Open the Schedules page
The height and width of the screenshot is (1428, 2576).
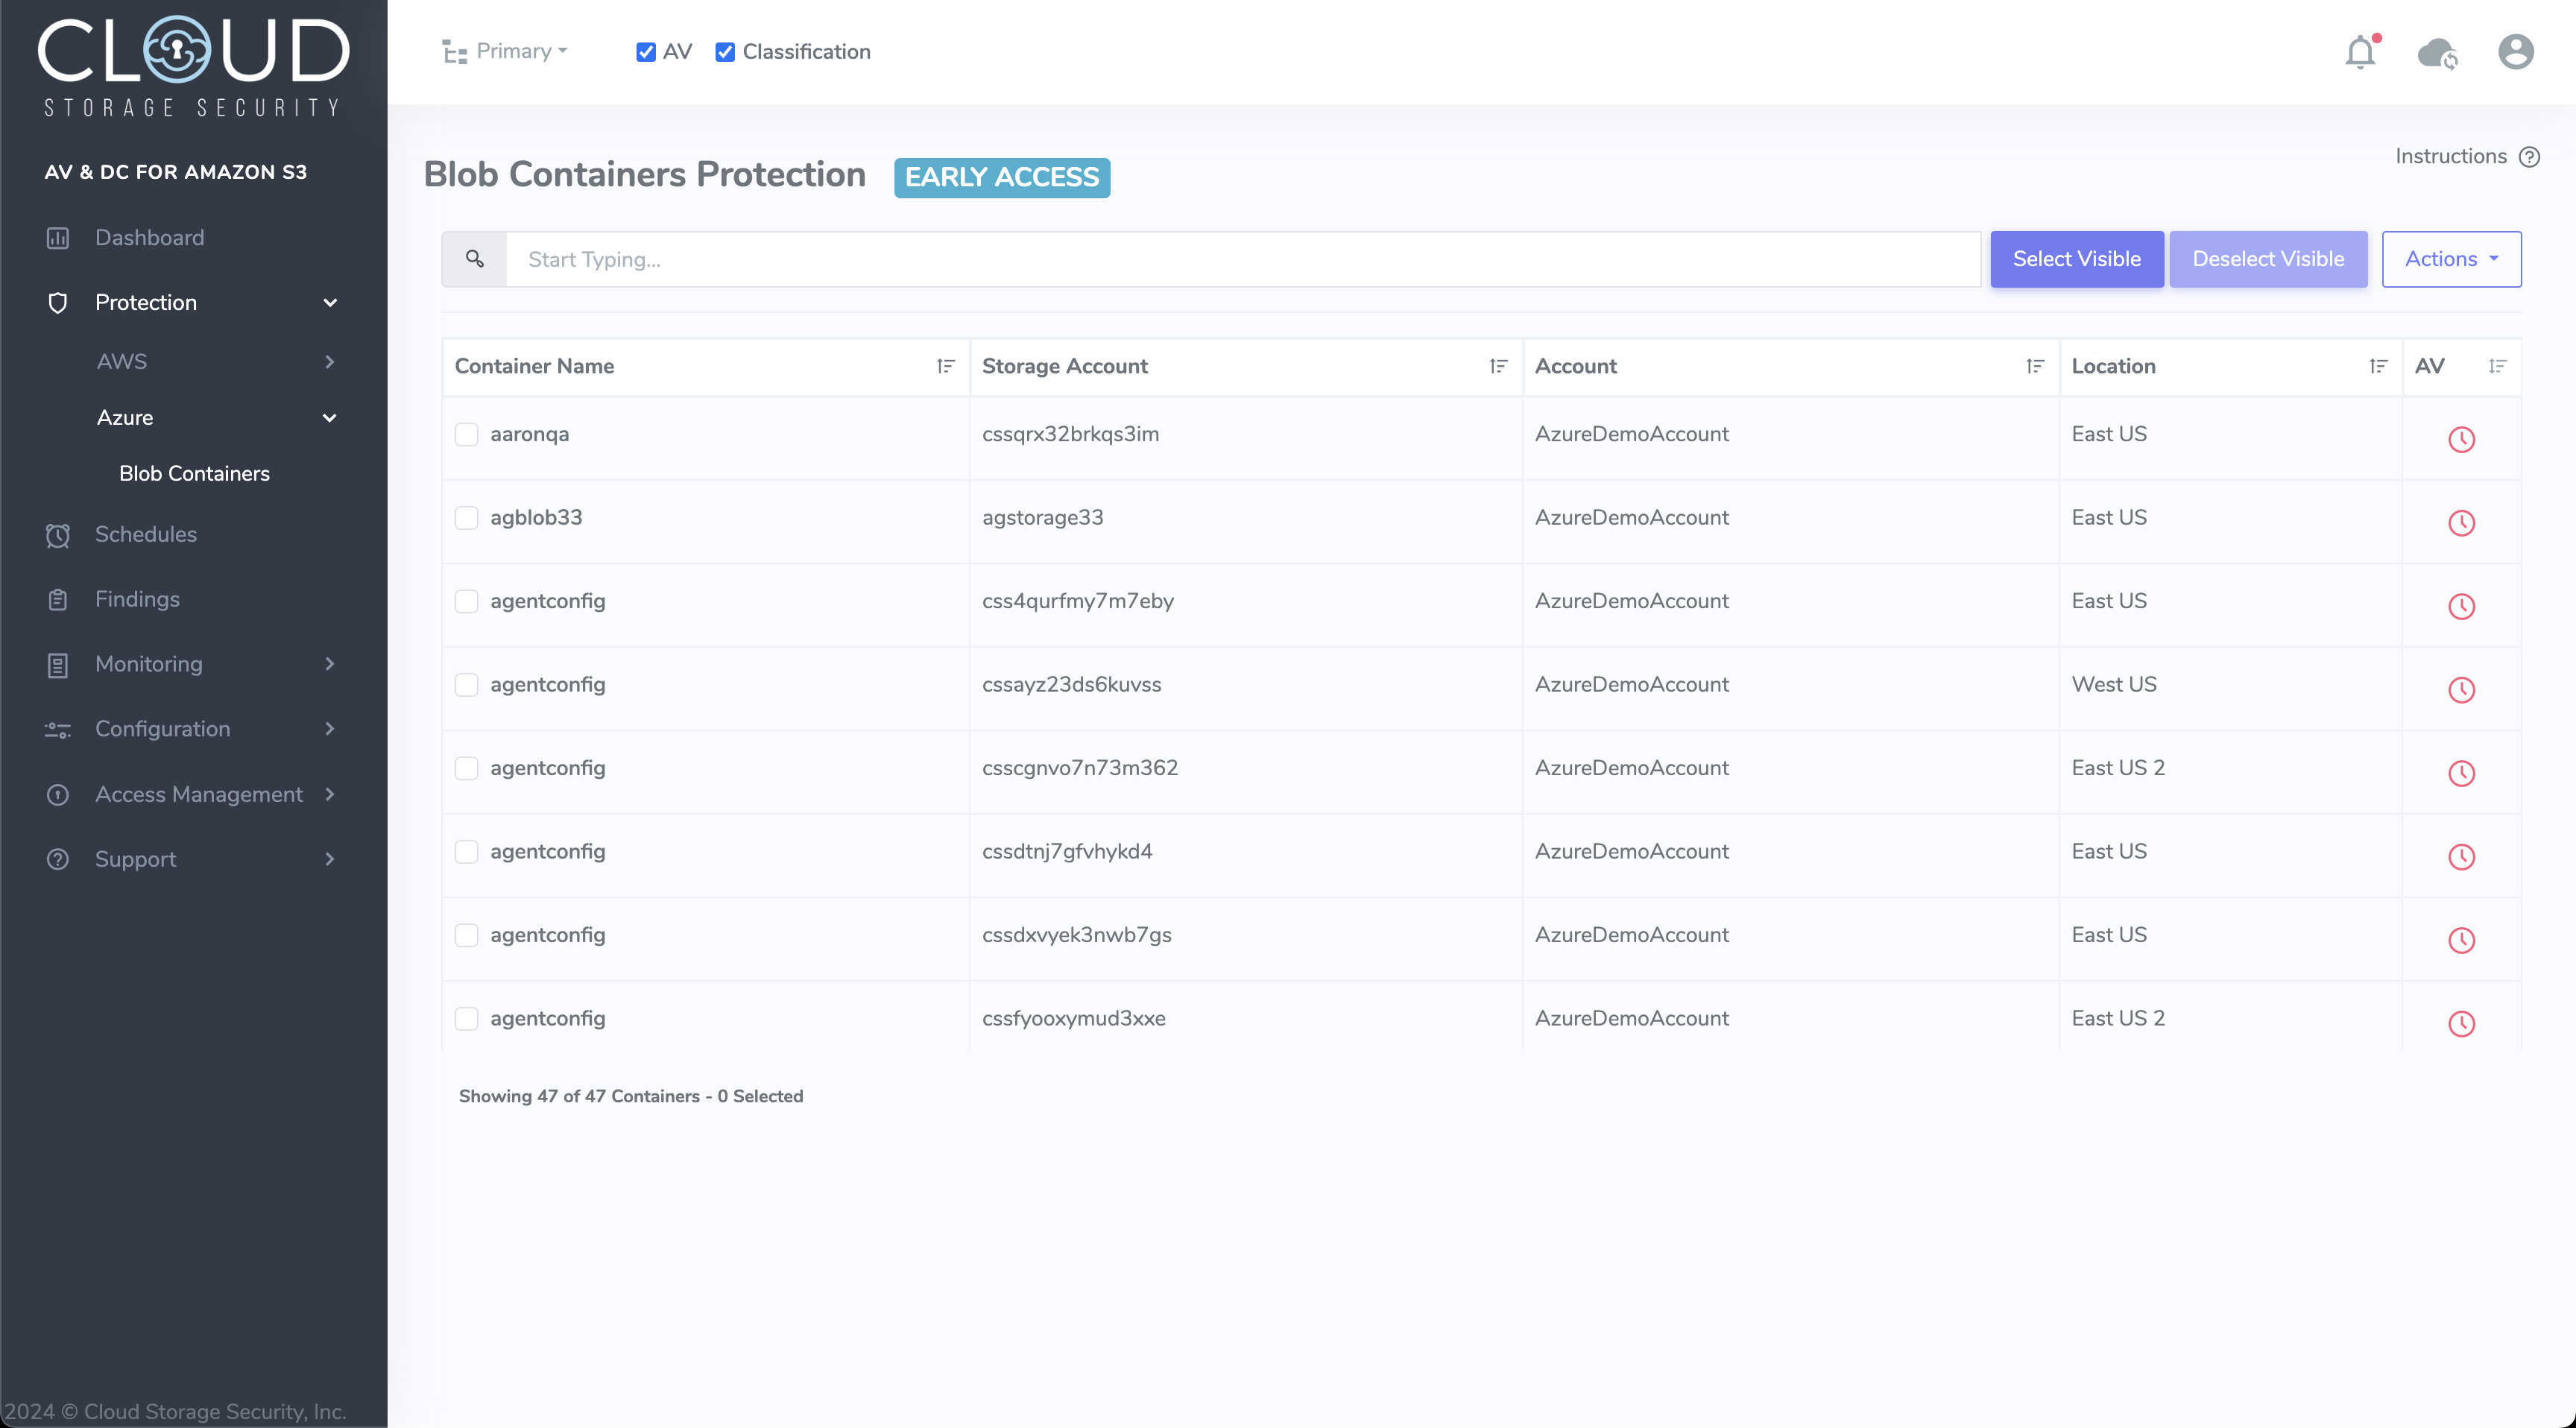pos(146,535)
